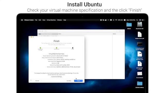
Task: Open the File menu
Action: (36, 20)
